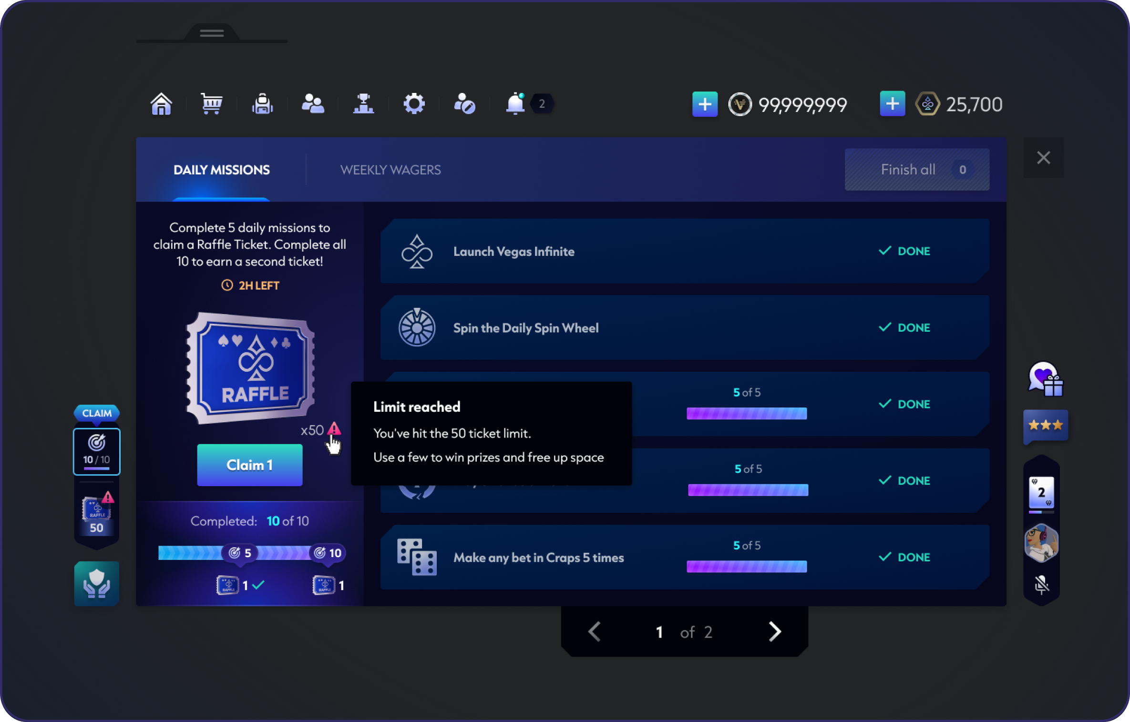Screen dimensions: 1130x722
Task: Go to the Home icon
Action: (161, 104)
